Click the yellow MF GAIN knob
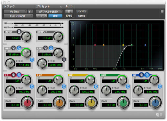 click(91, 103)
